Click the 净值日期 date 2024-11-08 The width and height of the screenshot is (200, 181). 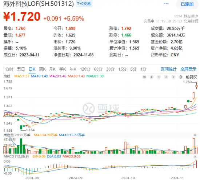coord(83,55)
